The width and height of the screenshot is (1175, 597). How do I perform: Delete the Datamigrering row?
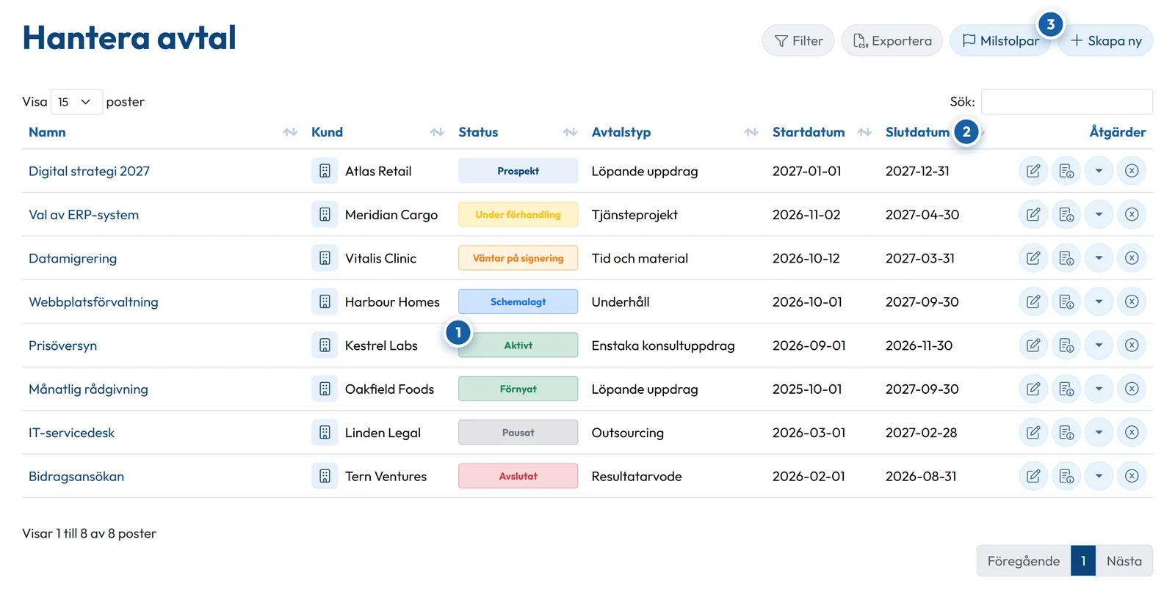tap(1132, 258)
